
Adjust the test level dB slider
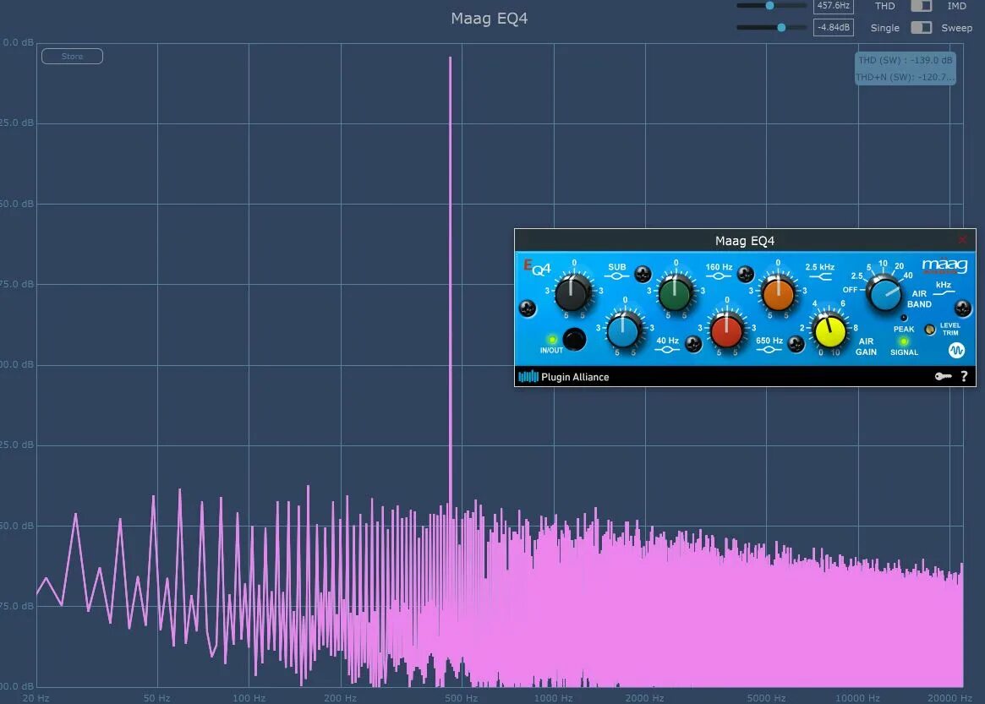[771, 28]
